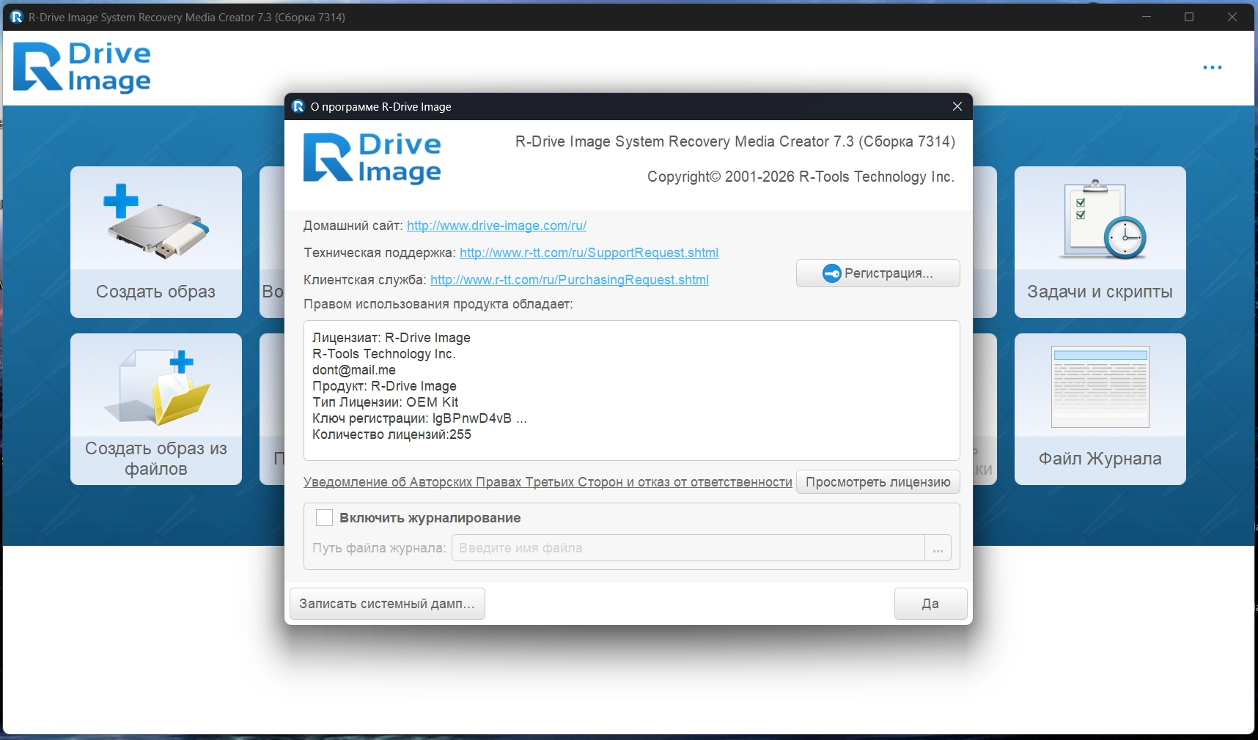Click the 'Файл Журнала' tile label
The image size is (1258, 740).
pos(1100,459)
